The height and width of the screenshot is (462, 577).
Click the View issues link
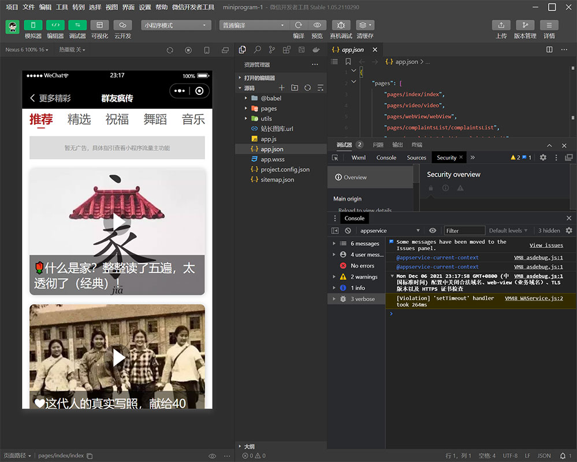tap(546, 245)
